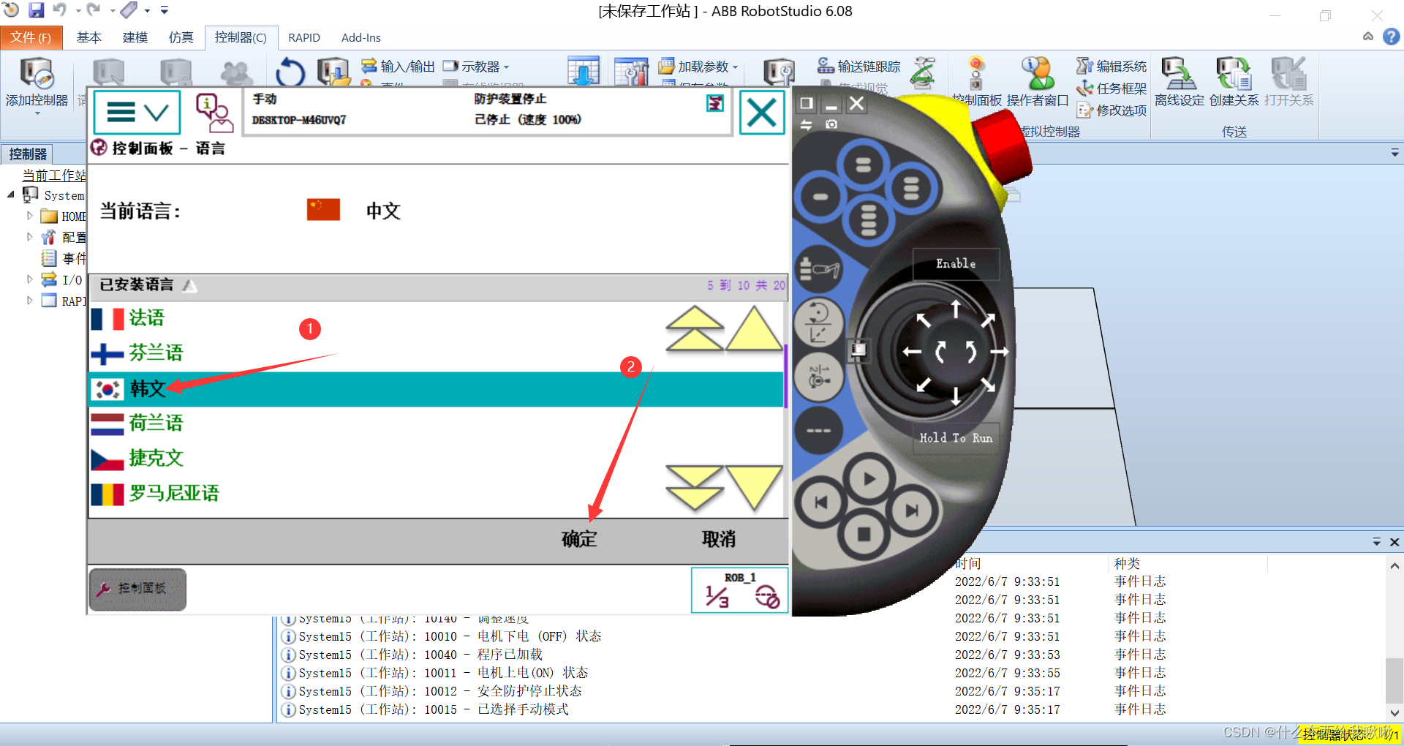Switch to the Modeling (建模) ribbon tab
This screenshot has height=746, width=1404.
coord(135,37)
